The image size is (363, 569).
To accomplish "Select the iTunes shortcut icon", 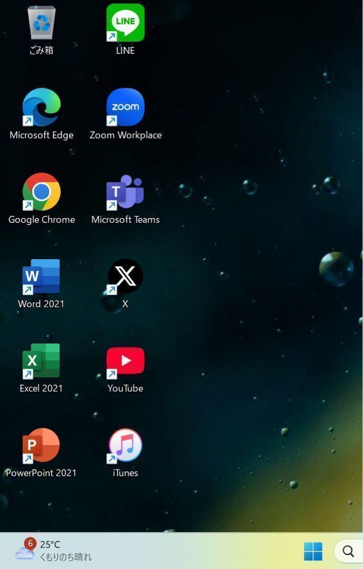I will pos(125,445).
